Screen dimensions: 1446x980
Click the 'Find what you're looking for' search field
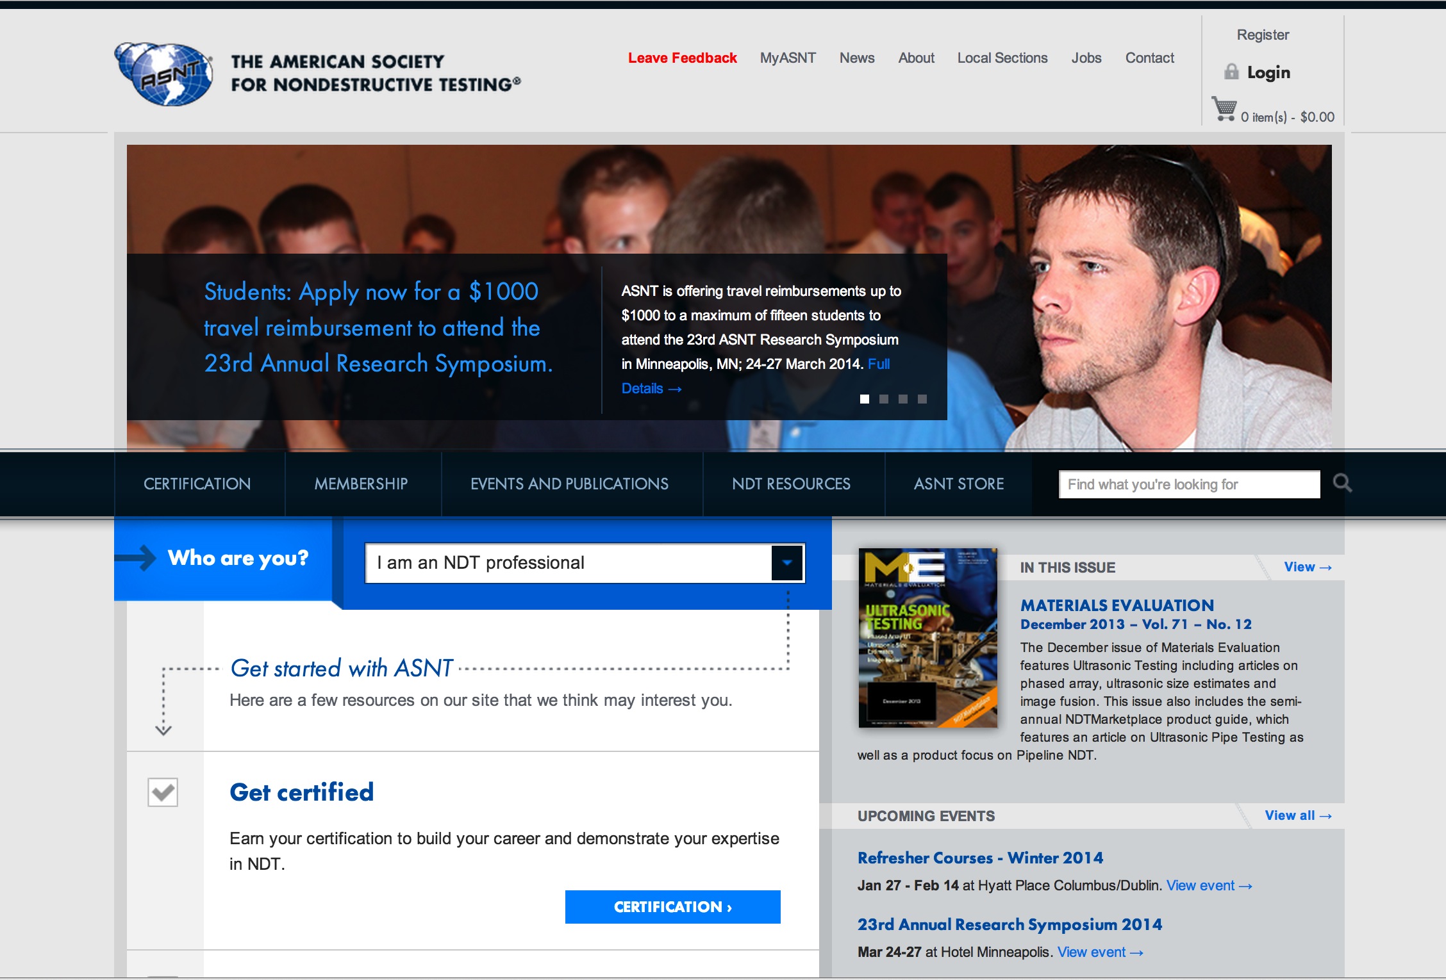pos(1190,484)
